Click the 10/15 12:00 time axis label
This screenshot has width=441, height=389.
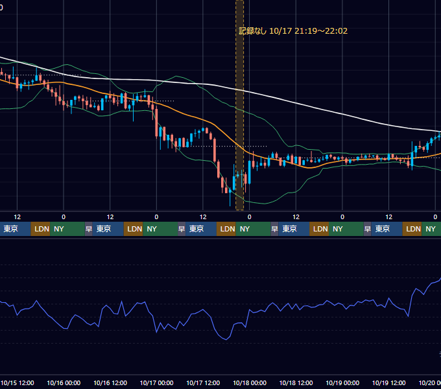coord(17,383)
